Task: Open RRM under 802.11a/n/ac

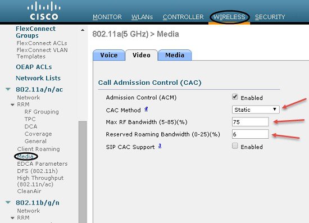Action: [23, 104]
